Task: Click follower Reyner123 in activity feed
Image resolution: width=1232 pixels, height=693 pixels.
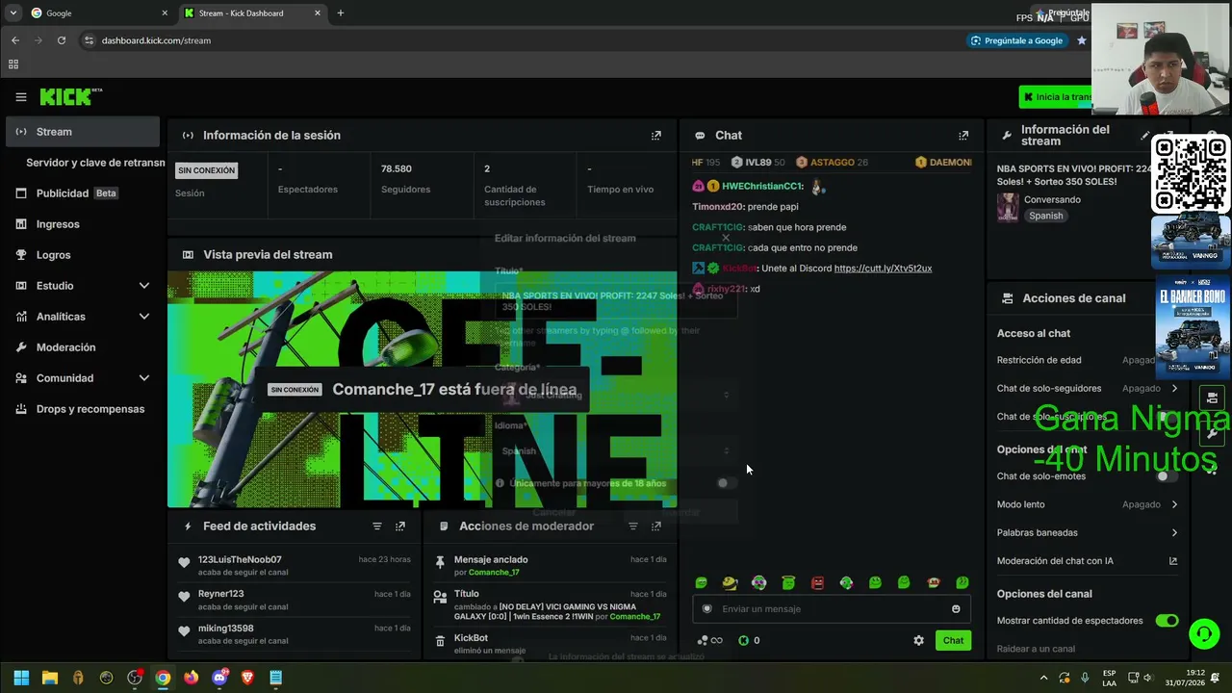Action: point(220,594)
